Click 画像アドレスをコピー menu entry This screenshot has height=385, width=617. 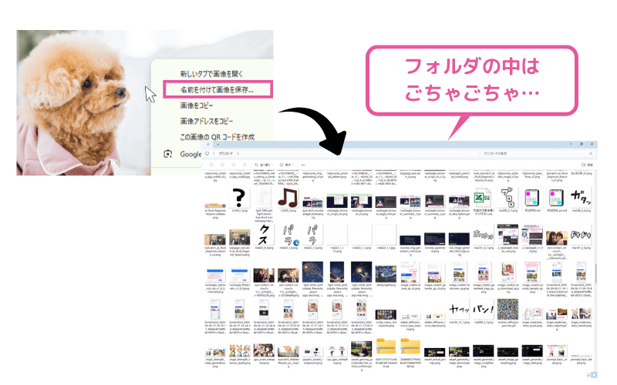click(x=206, y=121)
